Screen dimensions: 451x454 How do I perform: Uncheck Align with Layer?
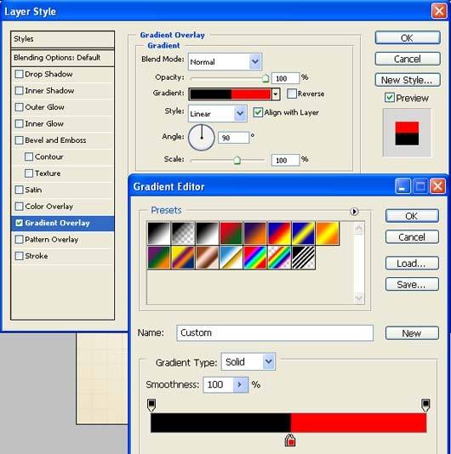(x=258, y=112)
